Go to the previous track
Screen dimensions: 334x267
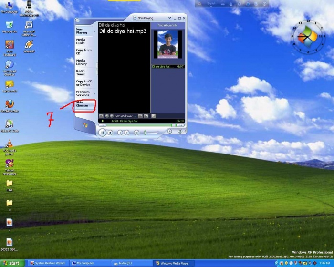click(120, 133)
